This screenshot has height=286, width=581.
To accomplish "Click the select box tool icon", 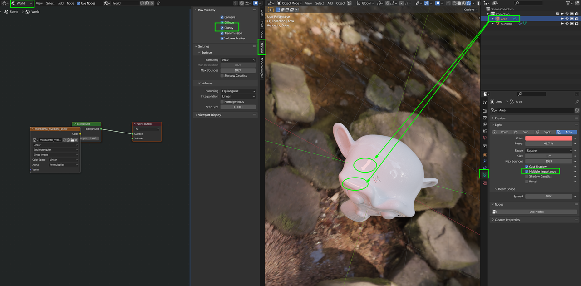I will tap(271, 10).
